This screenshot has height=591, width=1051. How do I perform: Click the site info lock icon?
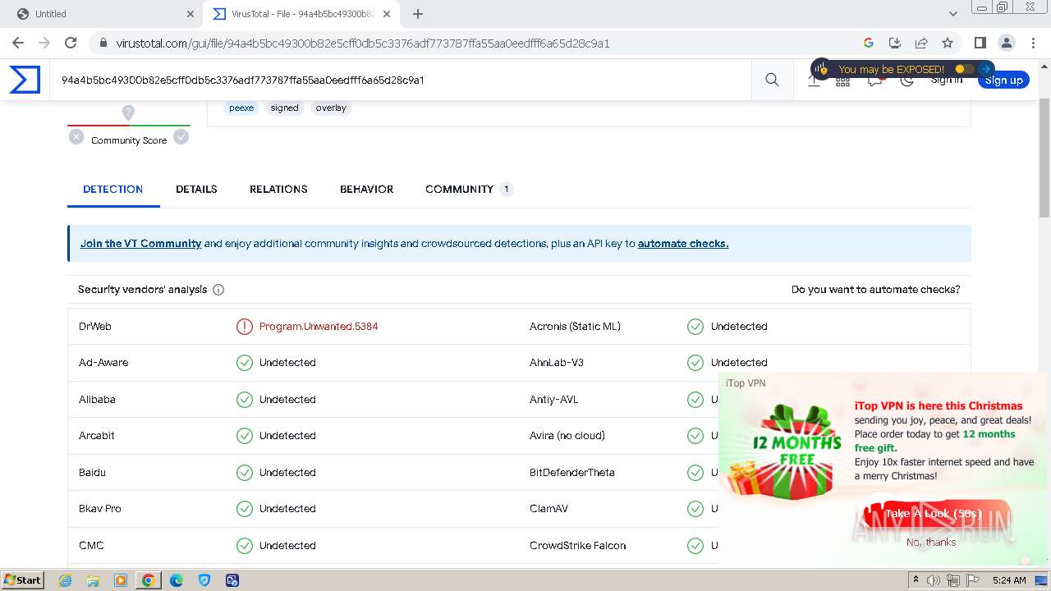click(x=103, y=43)
